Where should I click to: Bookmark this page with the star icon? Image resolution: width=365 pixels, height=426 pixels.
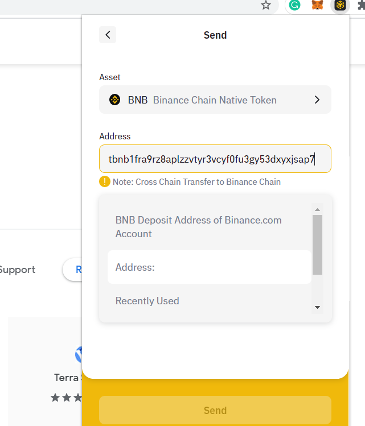[x=266, y=5]
